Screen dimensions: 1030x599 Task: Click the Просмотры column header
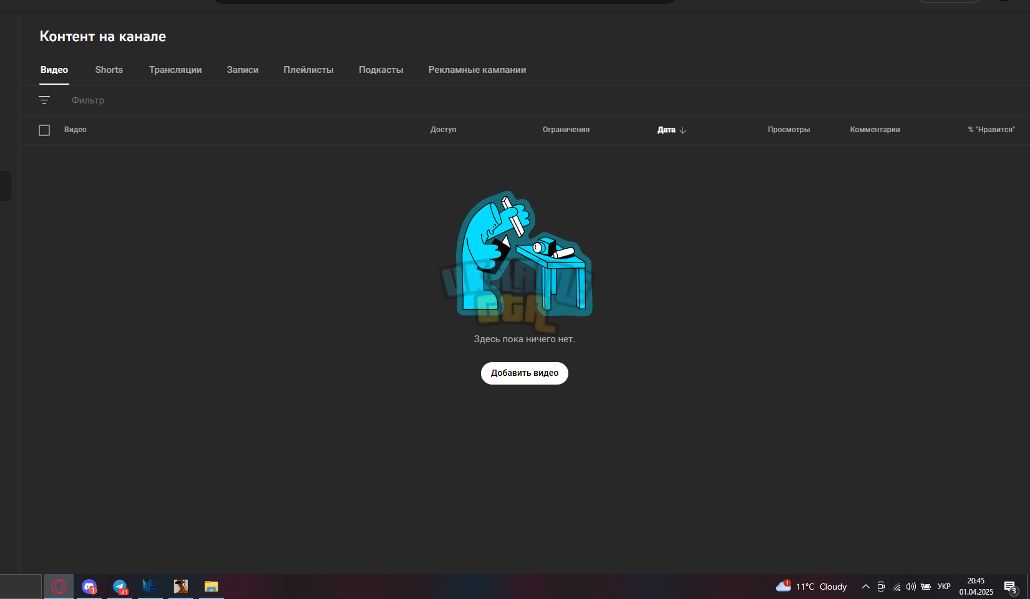(789, 130)
